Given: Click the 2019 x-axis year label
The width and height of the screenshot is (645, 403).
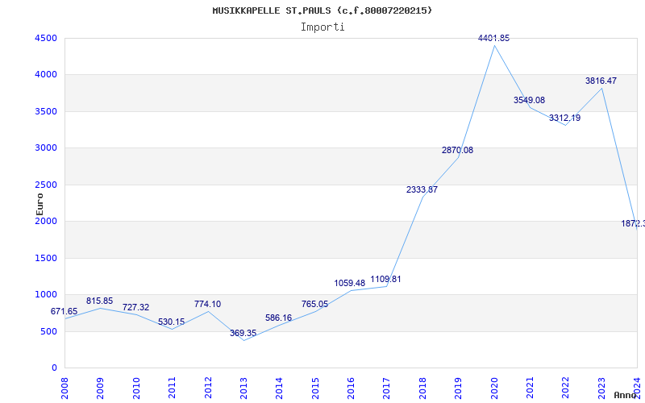Looking at the screenshot, I should coord(458,388).
